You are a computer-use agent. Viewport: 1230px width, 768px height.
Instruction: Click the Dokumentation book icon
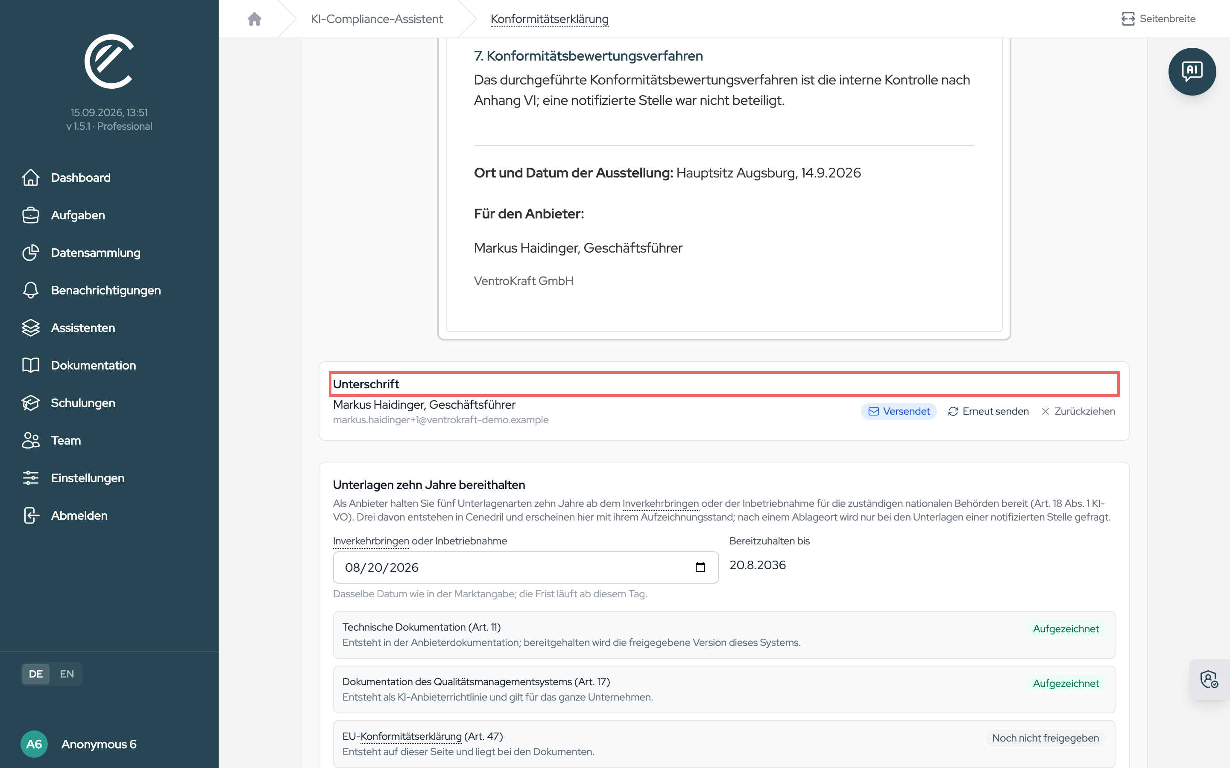pyautogui.click(x=30, y=365)
